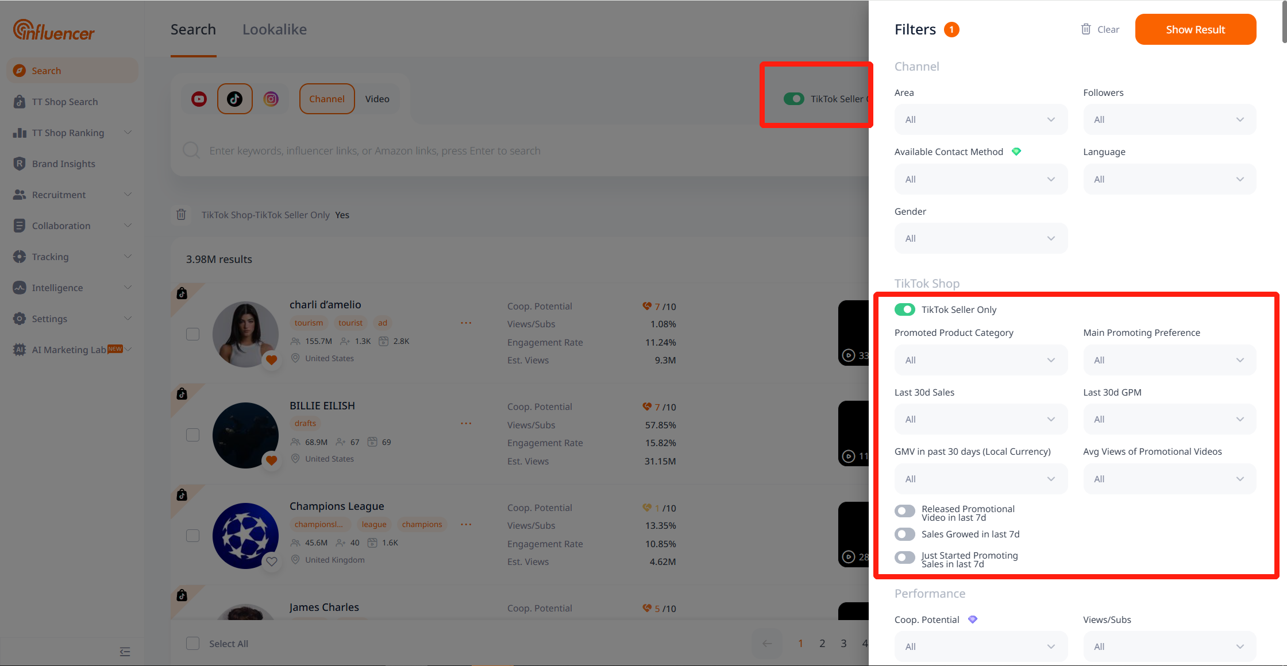The image size is (1287, 666).
Task: Favorite Champions League with heart icon
Action: coord(272,561)
